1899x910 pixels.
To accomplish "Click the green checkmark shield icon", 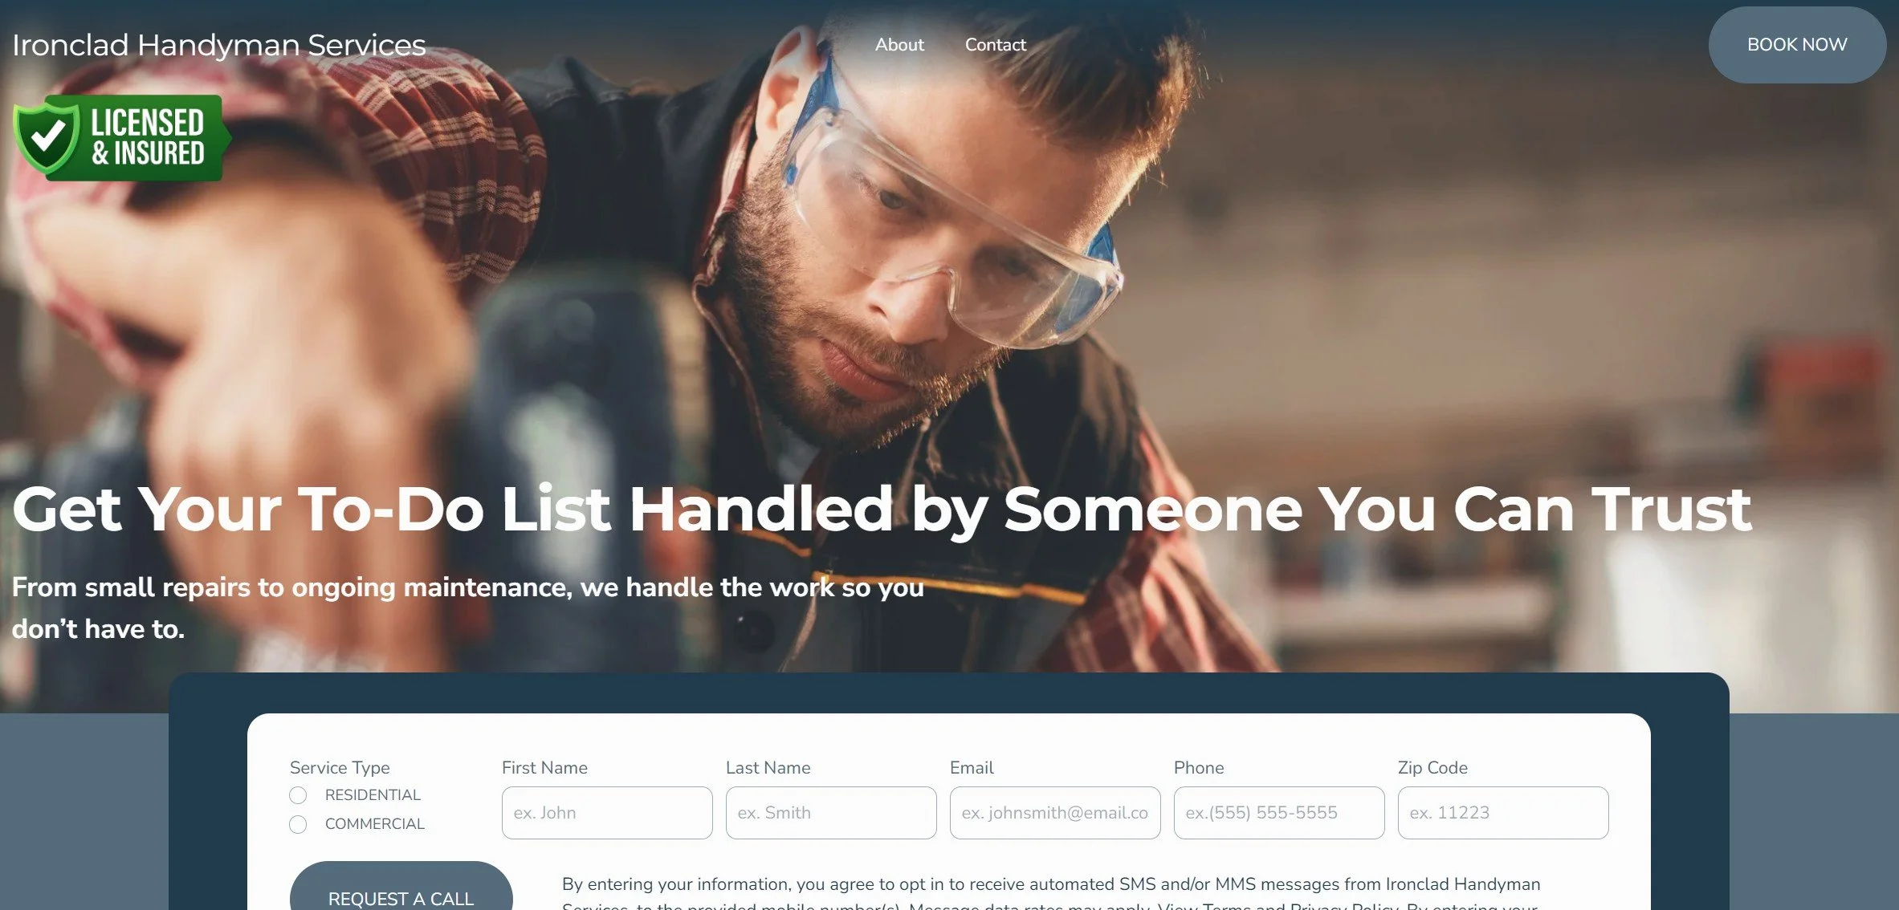I will pyautogui.click(x=47, y=137).
